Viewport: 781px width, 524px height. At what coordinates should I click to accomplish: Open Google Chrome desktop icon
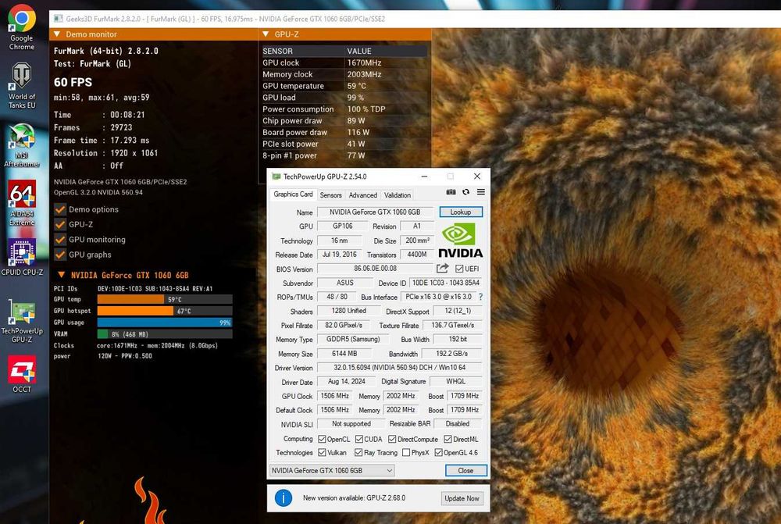coord(22,27)
